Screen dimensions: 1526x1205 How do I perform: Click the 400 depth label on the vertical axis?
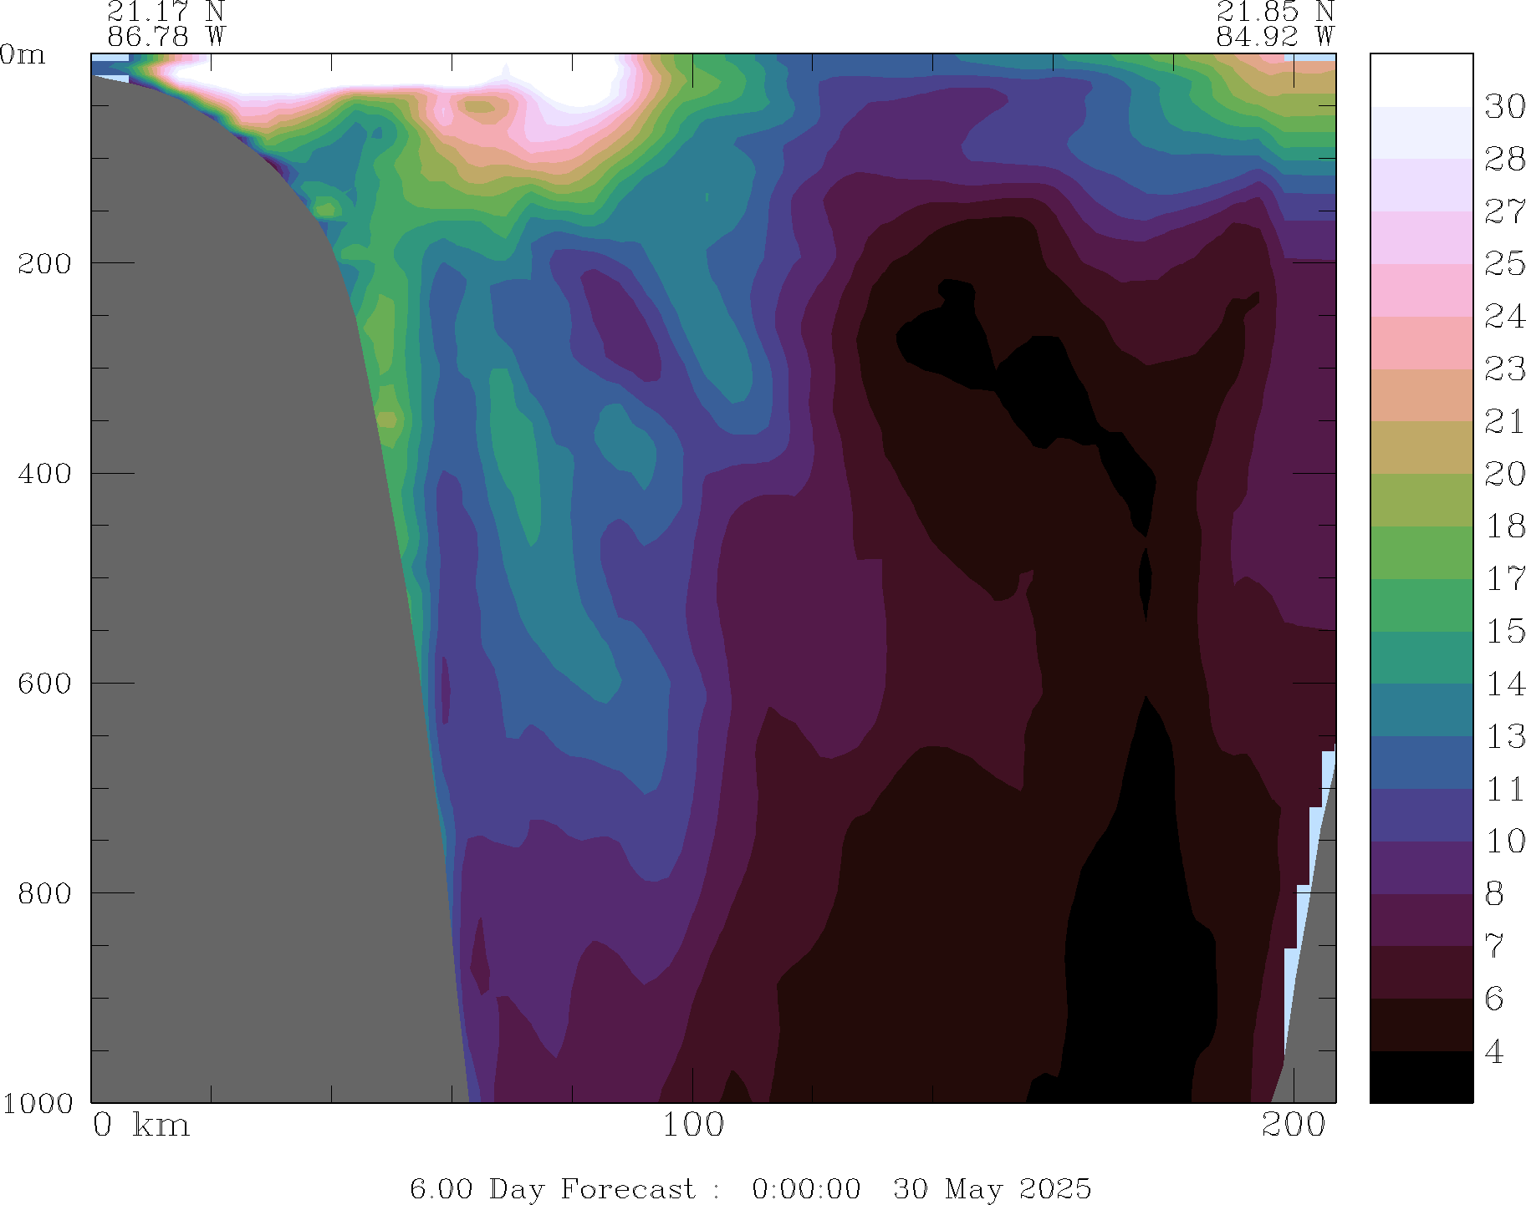(x=45, y=474)
